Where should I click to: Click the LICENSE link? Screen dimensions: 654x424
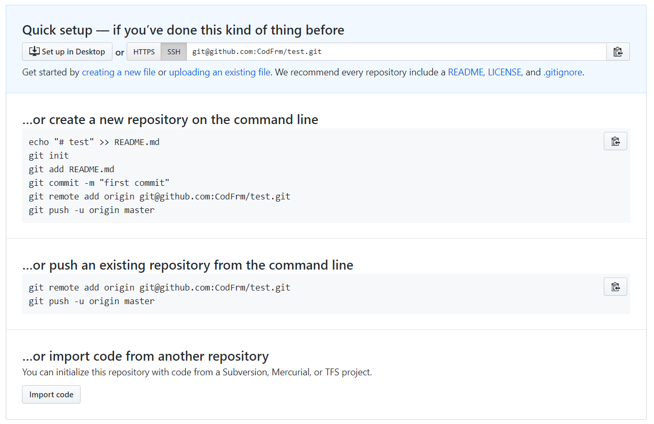pyautogui.click(x=504, y=72)
